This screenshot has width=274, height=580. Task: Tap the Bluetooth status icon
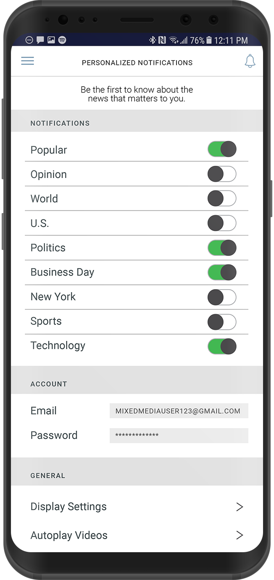click(152, 40)
